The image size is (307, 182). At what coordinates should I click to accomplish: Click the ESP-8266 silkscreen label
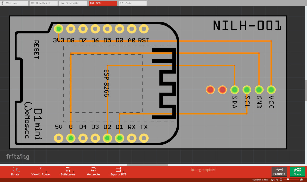pyautogui.click(x=106, y=83)
